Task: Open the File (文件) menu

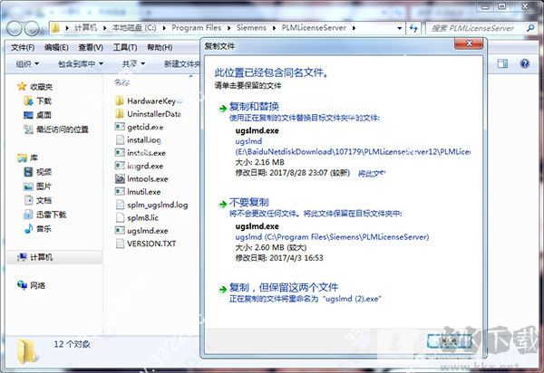Action: pos(23,47)
